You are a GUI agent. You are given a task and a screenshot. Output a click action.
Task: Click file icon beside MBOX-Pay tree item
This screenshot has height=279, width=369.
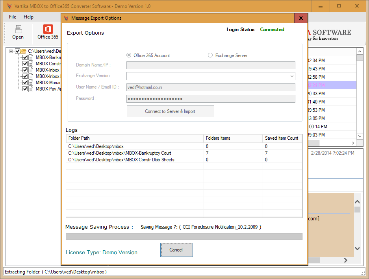(31, 89)
